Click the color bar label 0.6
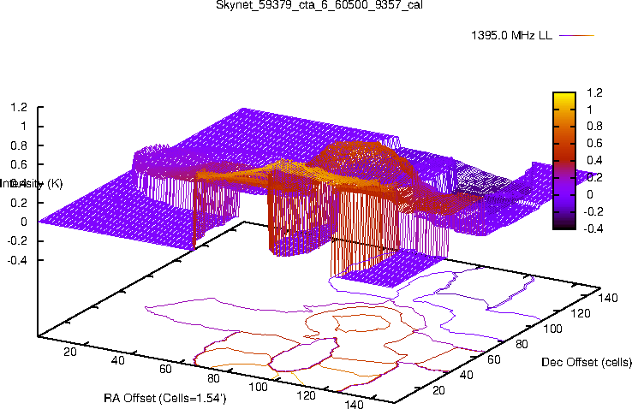Image resolution: width=632 pixels, height=409 pixels. click(x=594, y=143)
